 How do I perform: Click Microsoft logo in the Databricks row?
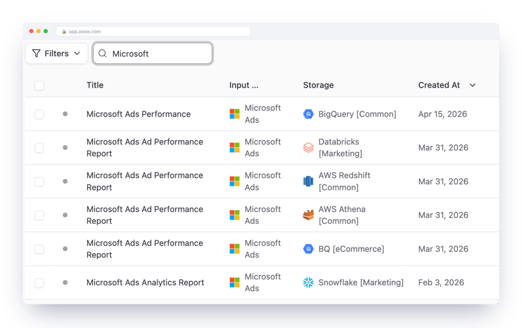point(235,148)
